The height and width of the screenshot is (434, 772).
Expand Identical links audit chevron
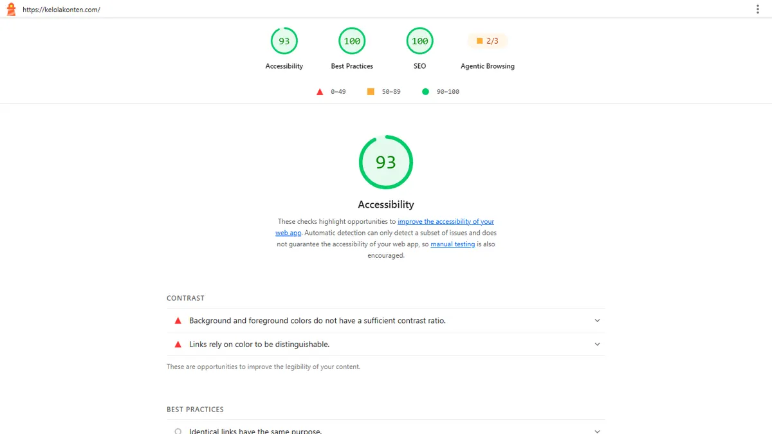(x=597, y=431)
